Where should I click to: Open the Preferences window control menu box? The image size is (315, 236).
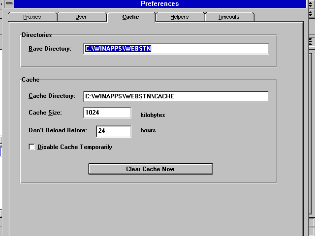(x=9, y=3)
